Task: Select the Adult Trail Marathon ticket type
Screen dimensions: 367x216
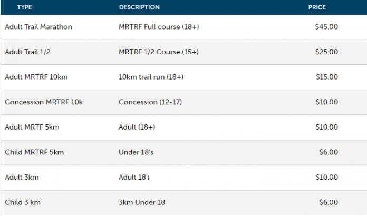Action: tap(38, 27)
